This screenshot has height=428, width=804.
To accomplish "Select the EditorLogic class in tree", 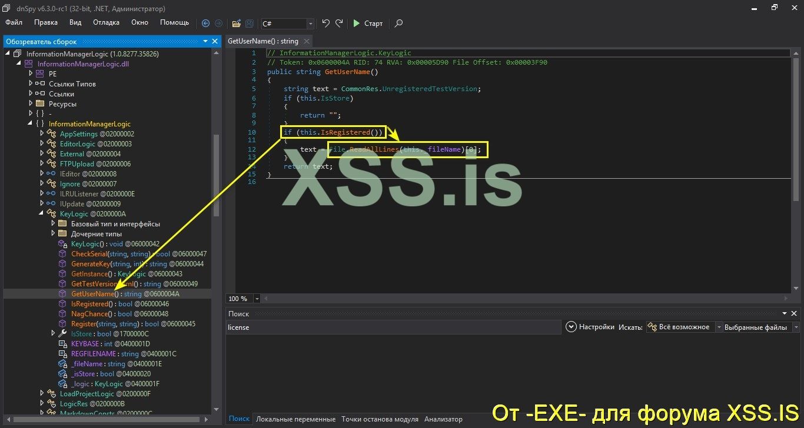I will 95,143.
